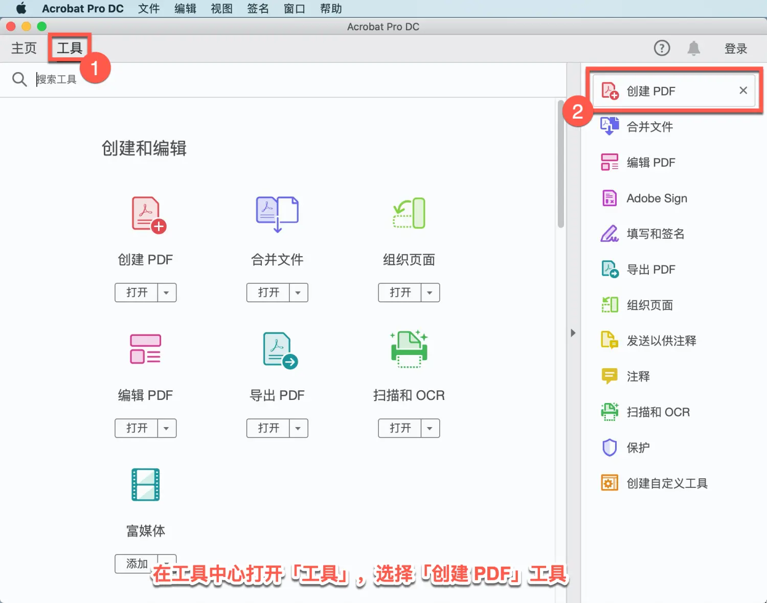767x603 pixels.
Task: Select 创建 PDF in the right sidebar
Action: (x=674, y=91)
